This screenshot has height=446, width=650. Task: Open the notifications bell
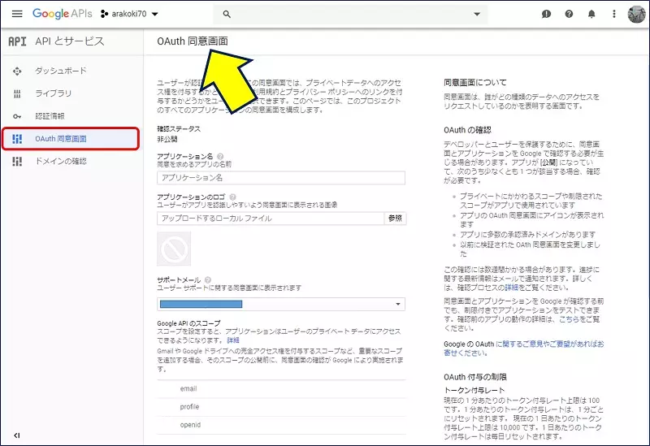click(x=591, y=14)
